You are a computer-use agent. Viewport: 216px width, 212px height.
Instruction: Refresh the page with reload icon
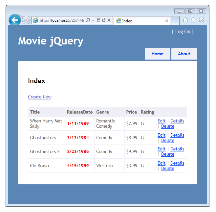tap(104, 20)
